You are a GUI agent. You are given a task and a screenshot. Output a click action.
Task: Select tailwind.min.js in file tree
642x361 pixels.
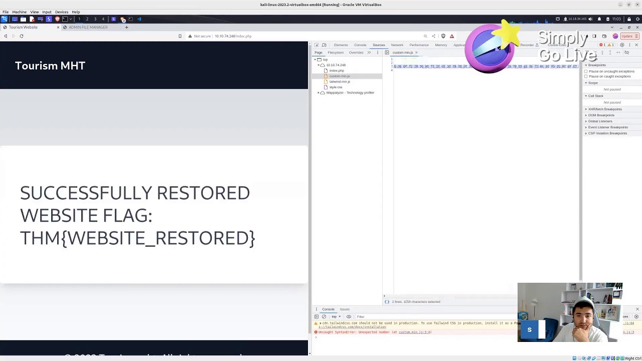(x=340, y=82)
